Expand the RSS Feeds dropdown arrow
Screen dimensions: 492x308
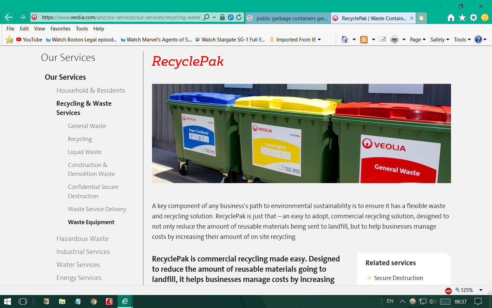pos(373,40)
